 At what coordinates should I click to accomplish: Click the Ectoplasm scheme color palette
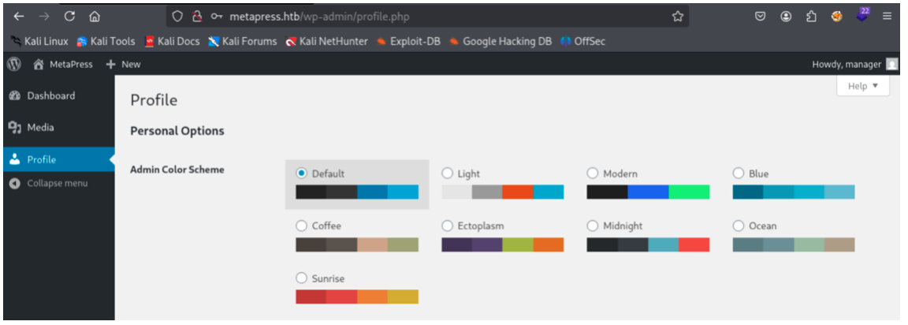tap(503, 245)
